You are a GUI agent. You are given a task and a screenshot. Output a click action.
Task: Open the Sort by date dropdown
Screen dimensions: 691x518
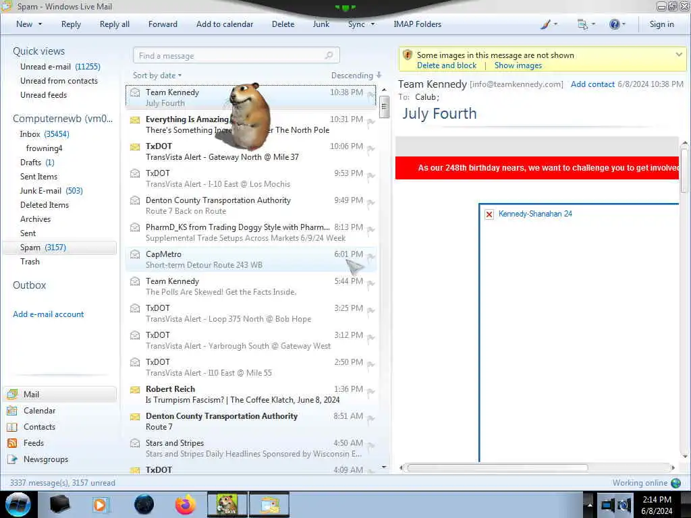pos(157,76)
